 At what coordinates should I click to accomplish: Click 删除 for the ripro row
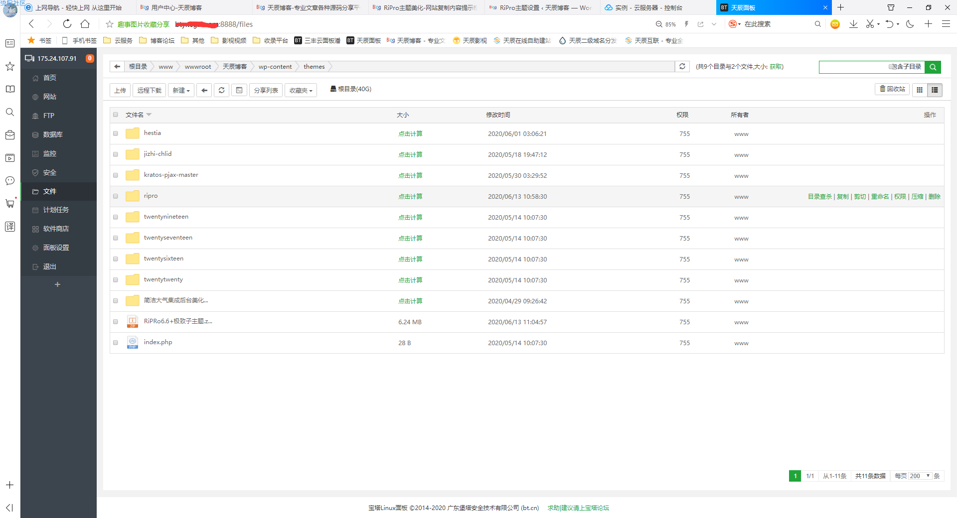(x=935, y=197)
